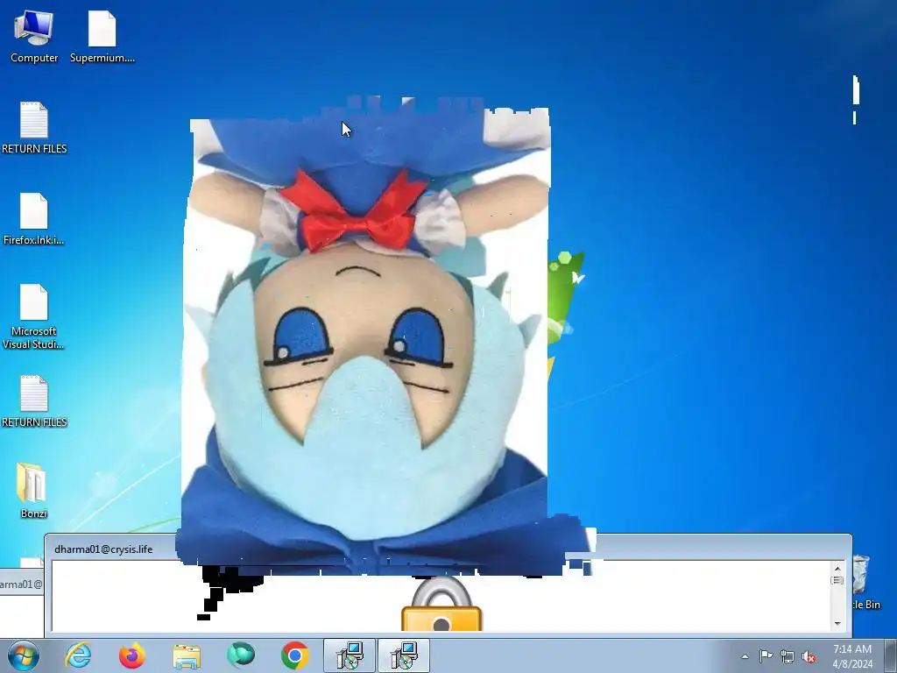Switch to first installer taskbar window

(349, 655)
